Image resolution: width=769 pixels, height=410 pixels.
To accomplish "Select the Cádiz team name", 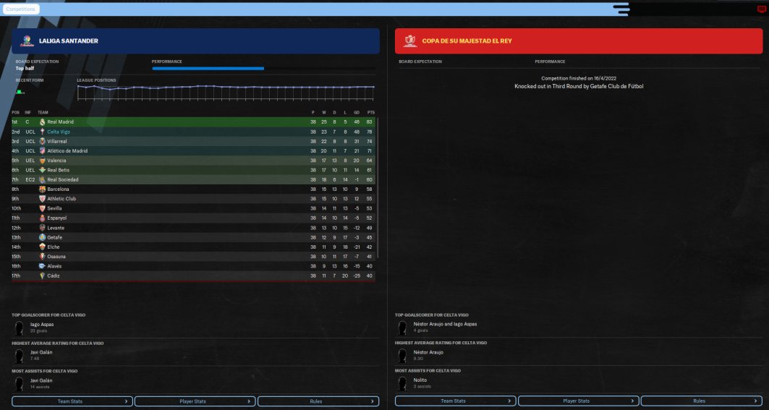I will [x=54, y=276].
